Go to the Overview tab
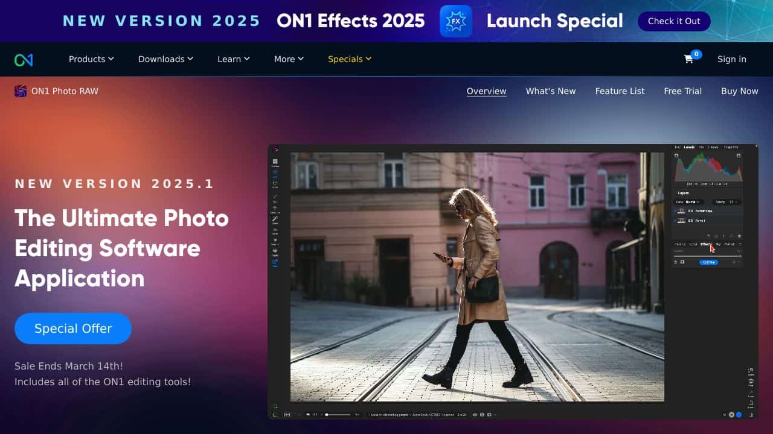The image size is (773, 434). 487,91
